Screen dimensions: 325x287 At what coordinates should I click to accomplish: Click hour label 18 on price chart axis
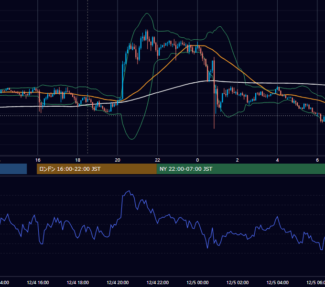(78, 160)
